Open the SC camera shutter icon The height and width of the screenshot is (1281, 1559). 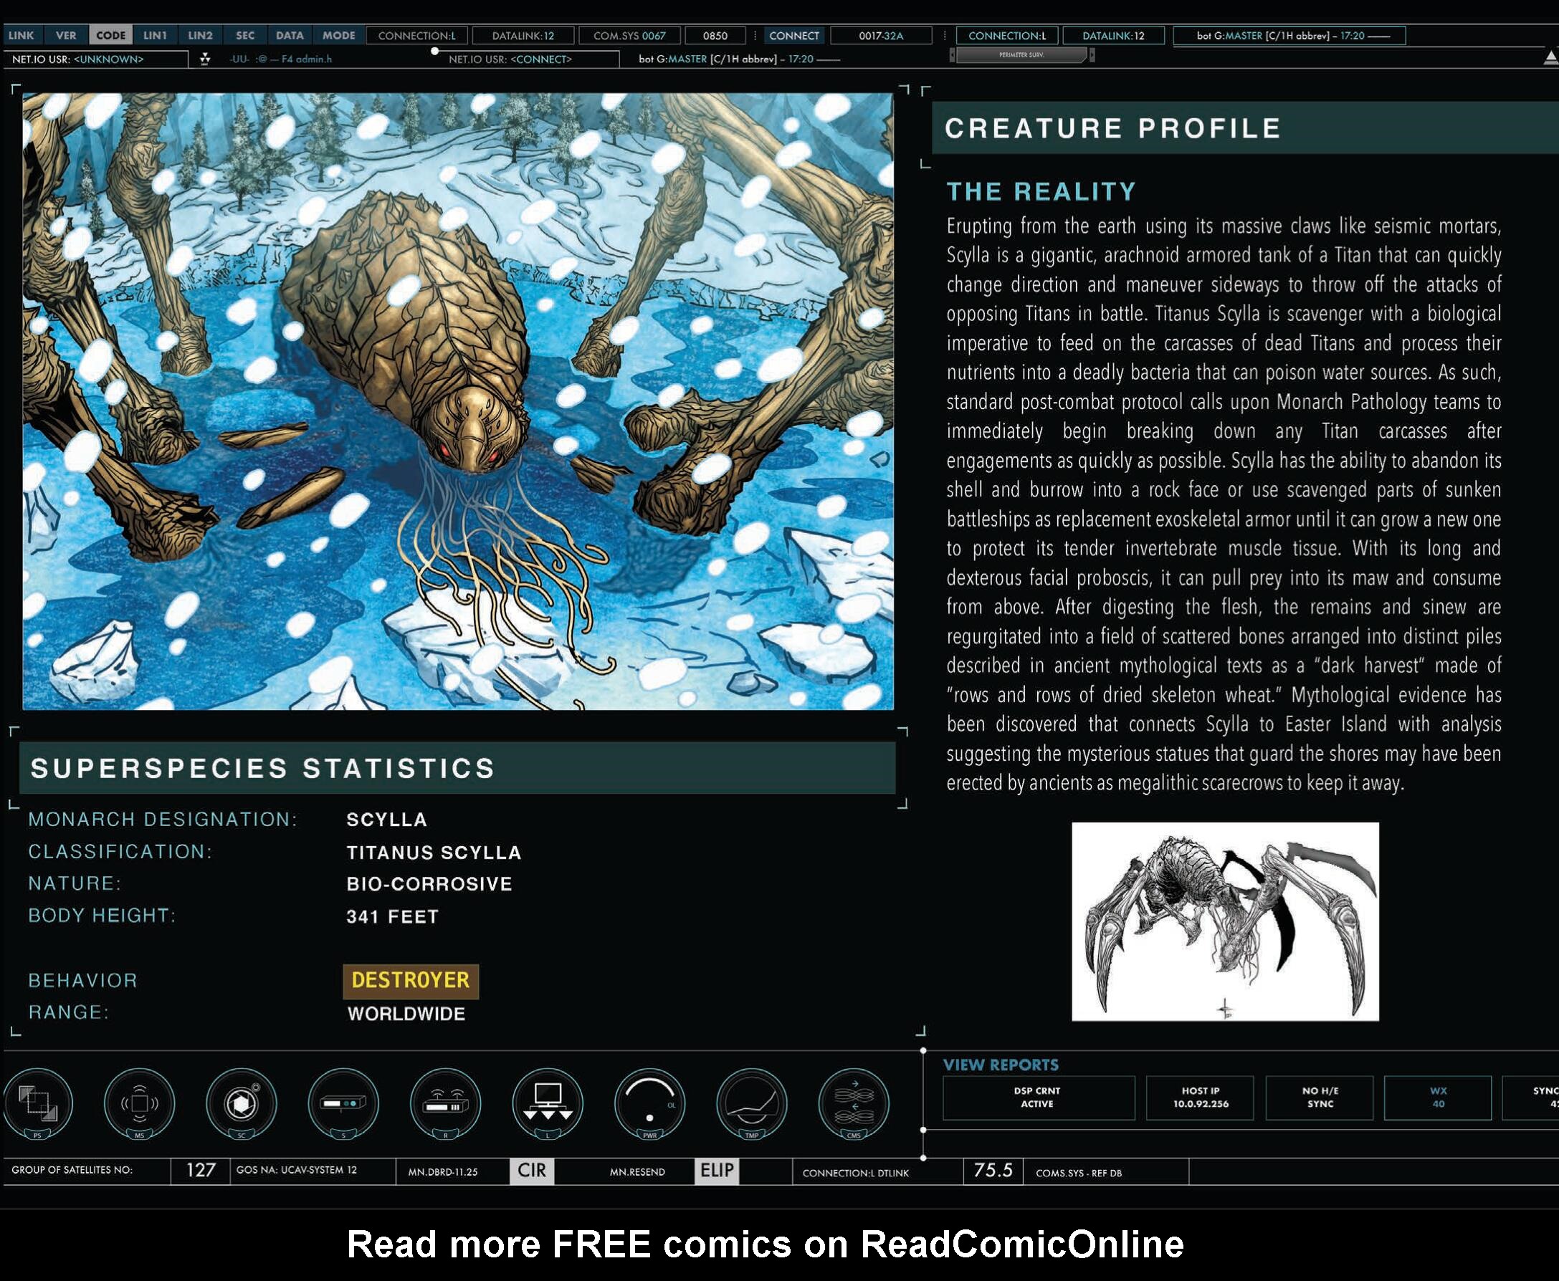click(244, 1104)
